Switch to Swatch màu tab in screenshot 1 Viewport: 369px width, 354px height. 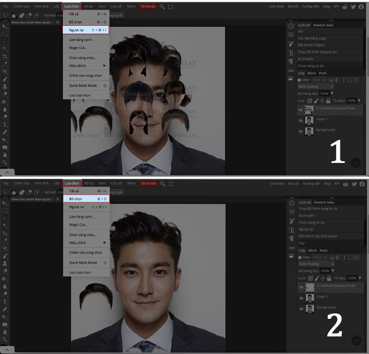323,25
